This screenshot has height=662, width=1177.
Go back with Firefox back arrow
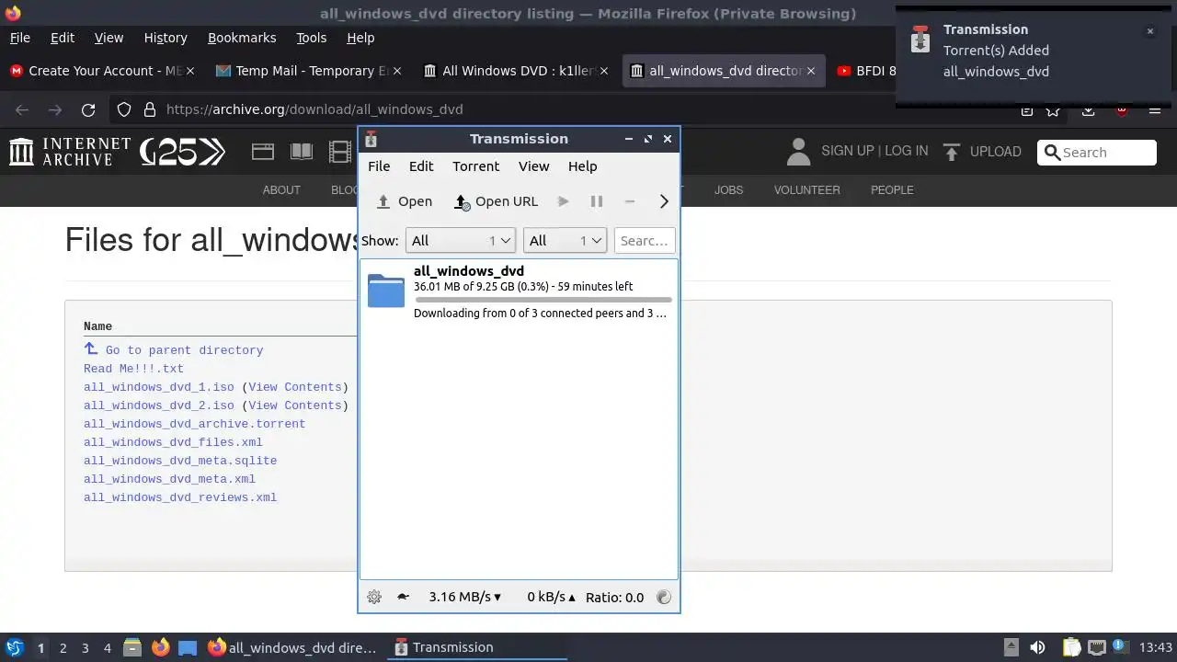[22, 109]
